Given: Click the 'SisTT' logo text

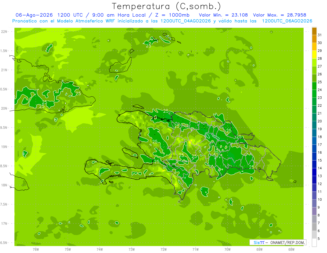Looking at the screenshot, I should pos(259,242).
